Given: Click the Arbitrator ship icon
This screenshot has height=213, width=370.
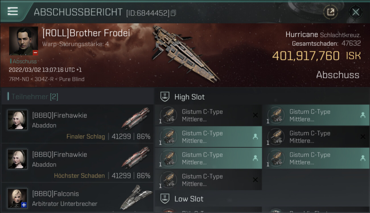Looking at the screenshot, I should [136, 197].
